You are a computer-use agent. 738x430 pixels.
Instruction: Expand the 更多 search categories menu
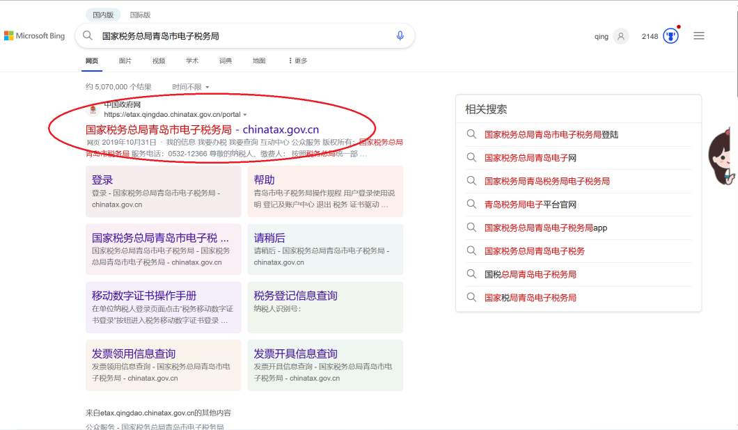(x=297, y=61)
